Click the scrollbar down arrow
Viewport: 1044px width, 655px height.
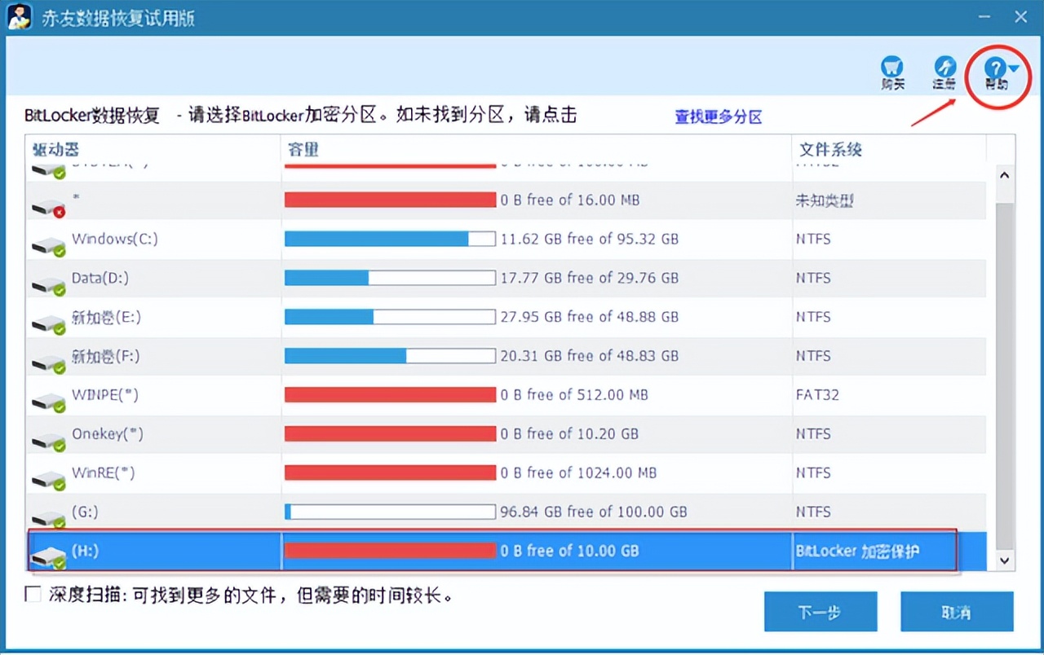pyautogui.click(x=1004, y=560)
